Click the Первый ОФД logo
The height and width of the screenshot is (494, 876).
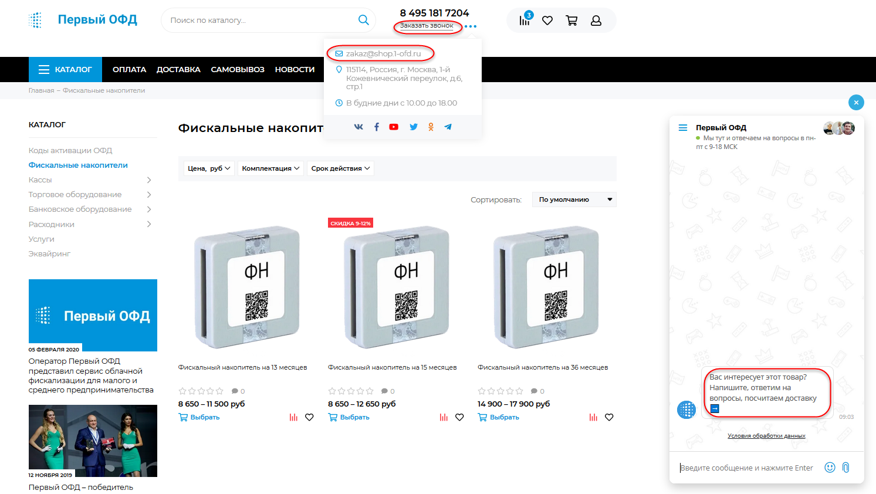point(83,20)
